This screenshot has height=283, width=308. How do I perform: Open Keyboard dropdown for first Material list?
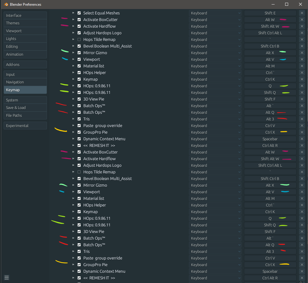pyautogui.click(x=215, y=66)
